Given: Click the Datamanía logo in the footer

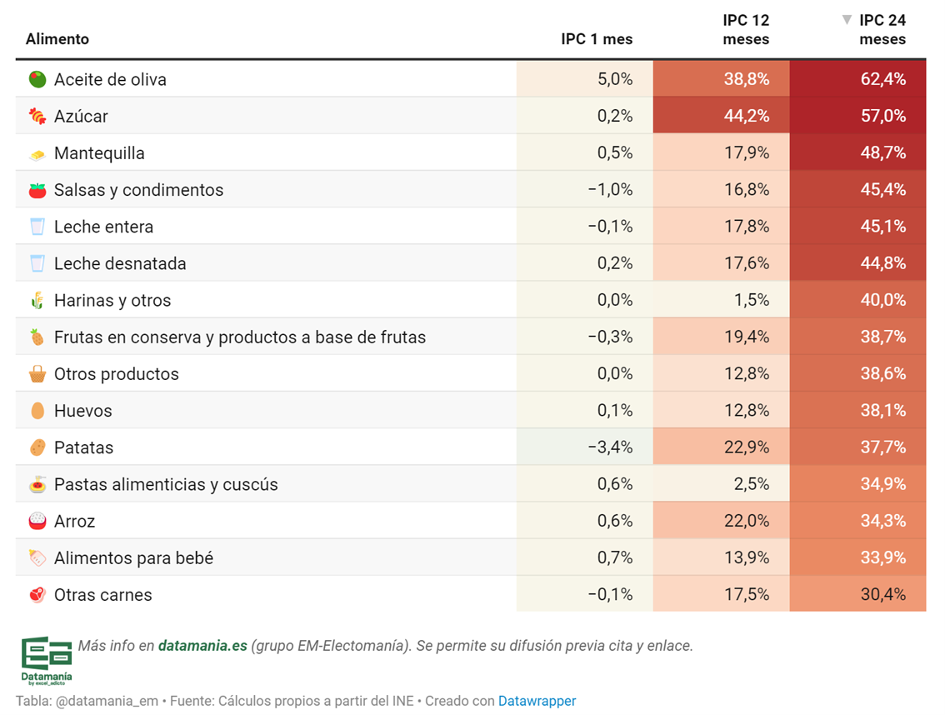Looking at the screenshot, I should 47,661.
